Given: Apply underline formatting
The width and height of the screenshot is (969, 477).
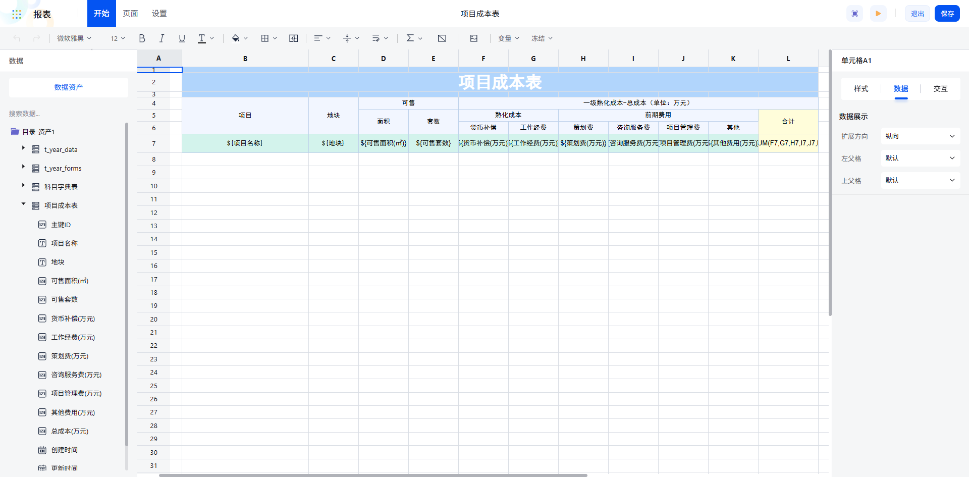Looking at the screenshot, I should coord(182,38).
